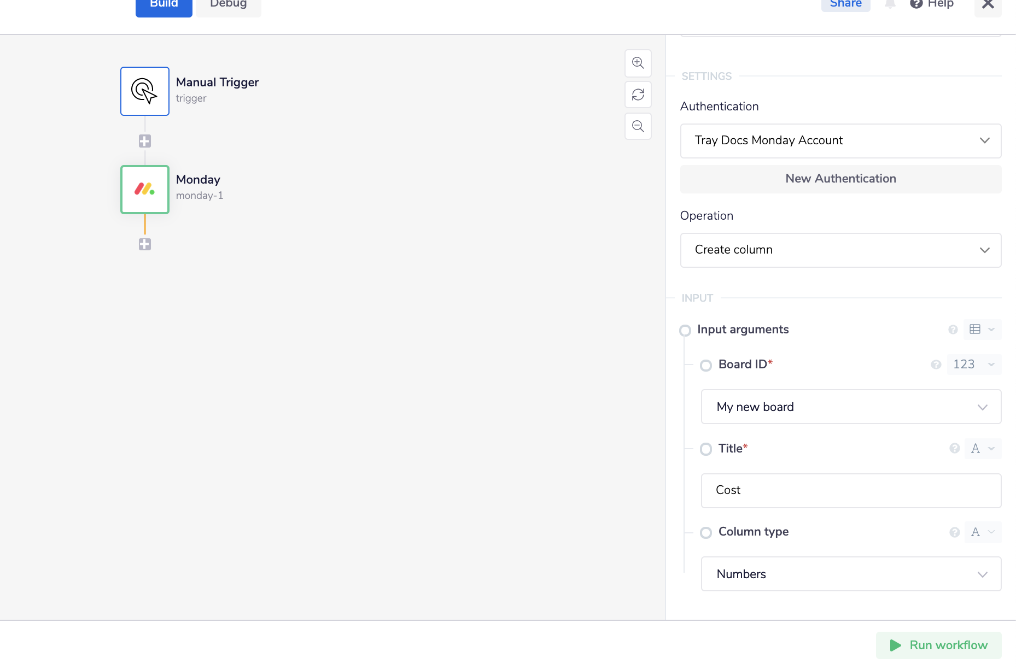Image resolution: width=1016 pixels, height=670 pixels.
Task: Open the Column type Numbers dropdown
Action: coord(851,574)
